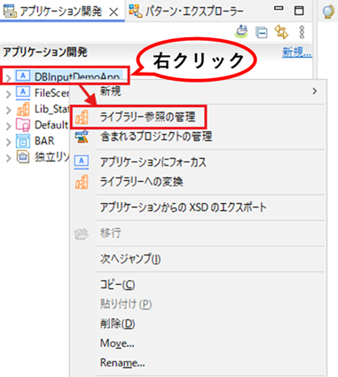338x377 pixels.
Task: Click the 含まれるプロジェクトの管理 icon
Action: [82, 137]
